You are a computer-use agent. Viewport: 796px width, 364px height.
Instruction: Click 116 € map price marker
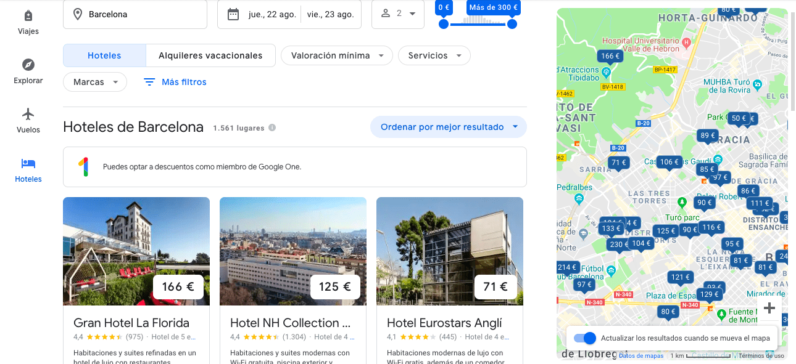711,227
